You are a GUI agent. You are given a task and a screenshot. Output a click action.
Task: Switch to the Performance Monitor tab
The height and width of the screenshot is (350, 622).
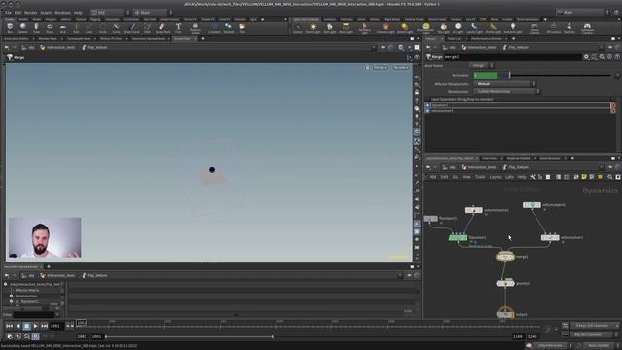[x=487, y=39]
